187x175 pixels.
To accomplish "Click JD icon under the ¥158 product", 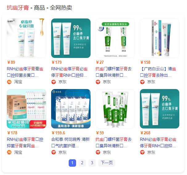I will pos(142,82).
